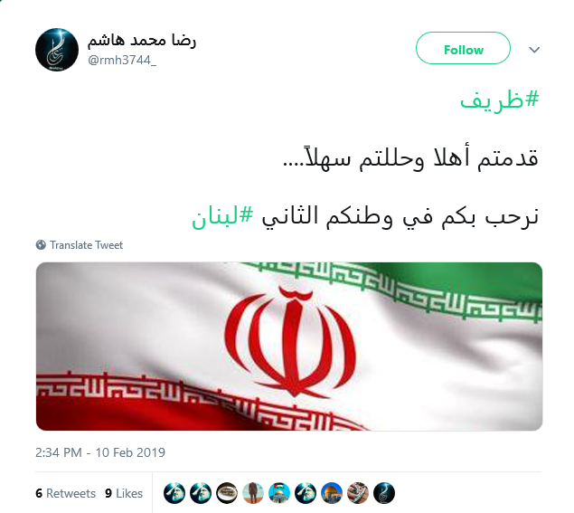View the 9 Likes list

point(124,493)
